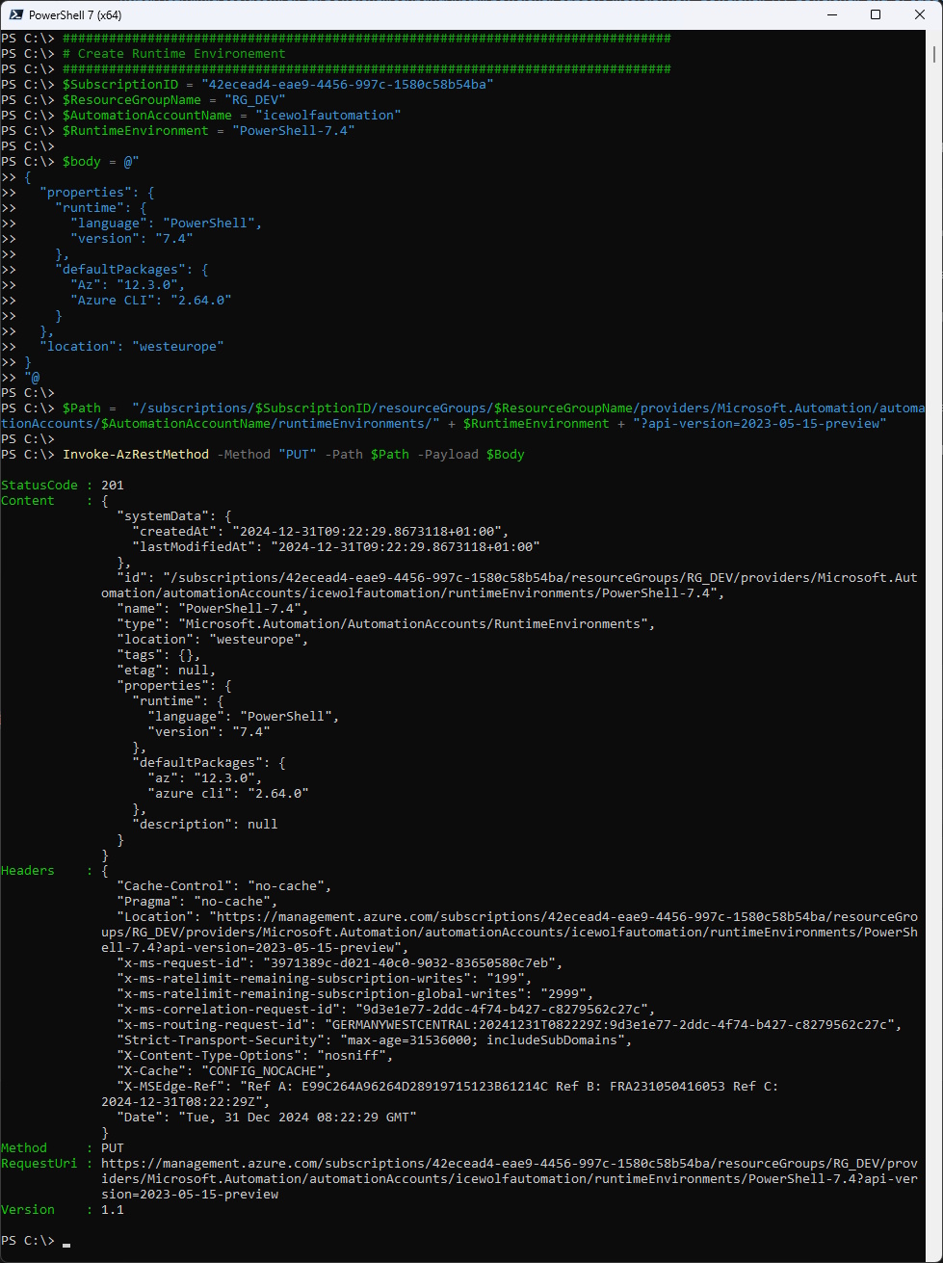This screenshot has height=1263, width=943.
Task: Maximize the PowerShell 7 window
Action: 876,14
